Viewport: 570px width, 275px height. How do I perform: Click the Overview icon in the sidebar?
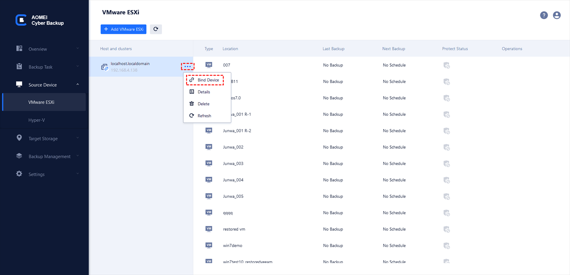[19, 48]
